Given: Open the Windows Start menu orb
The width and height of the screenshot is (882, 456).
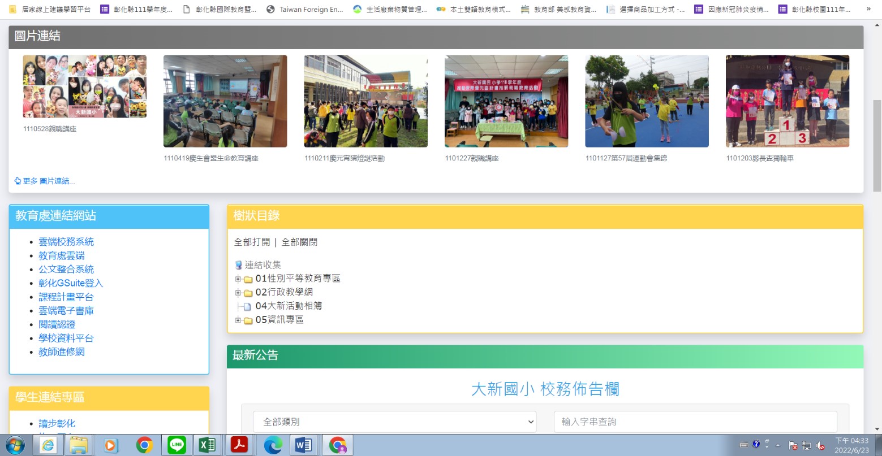Looking at the screenshot, I should [16, 445].
